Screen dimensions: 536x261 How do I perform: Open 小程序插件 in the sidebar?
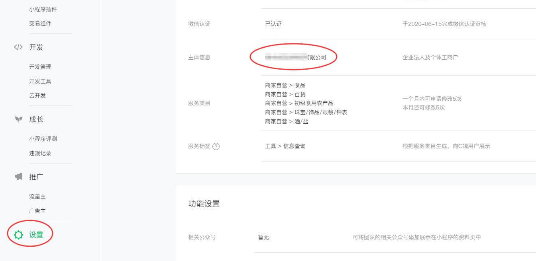[40, 9]
